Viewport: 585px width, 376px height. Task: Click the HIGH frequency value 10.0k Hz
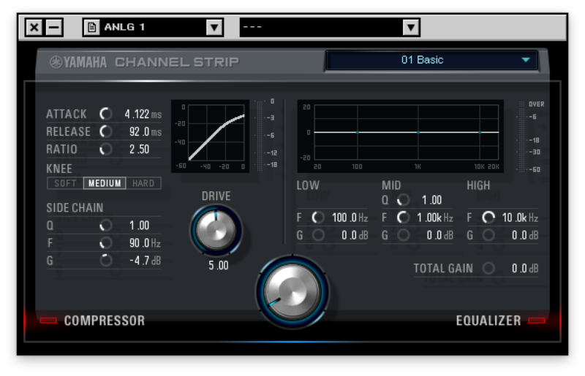click(520, 218)
